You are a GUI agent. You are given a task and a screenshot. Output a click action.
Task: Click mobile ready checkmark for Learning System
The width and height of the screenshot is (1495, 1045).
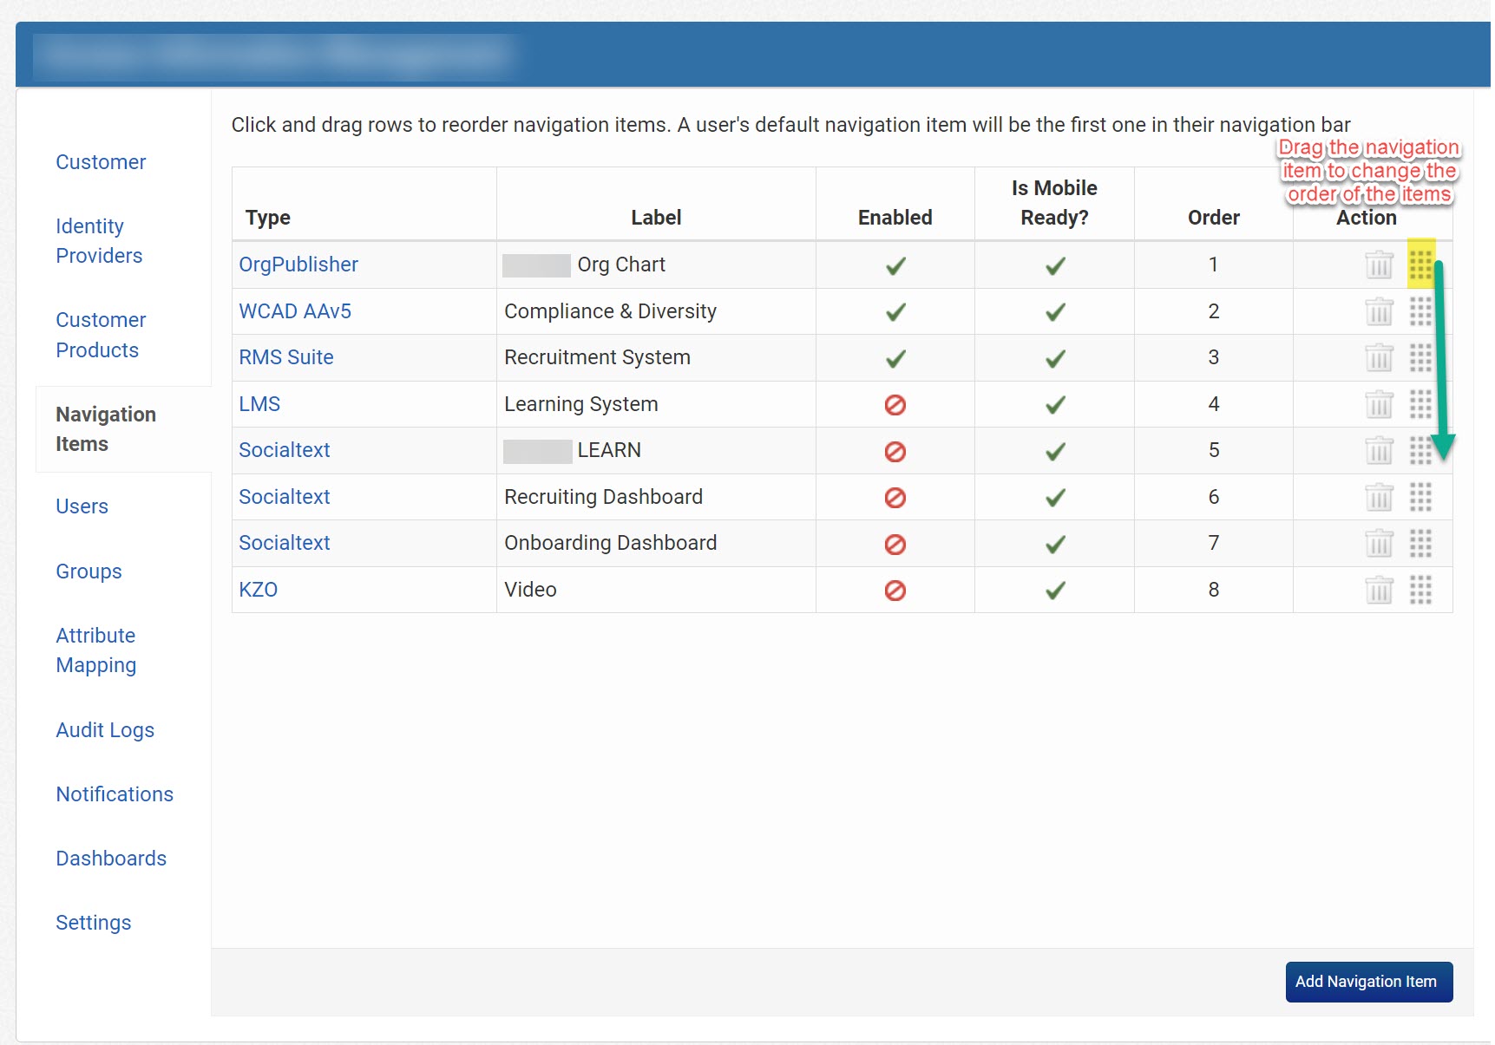pos(1055,405)
